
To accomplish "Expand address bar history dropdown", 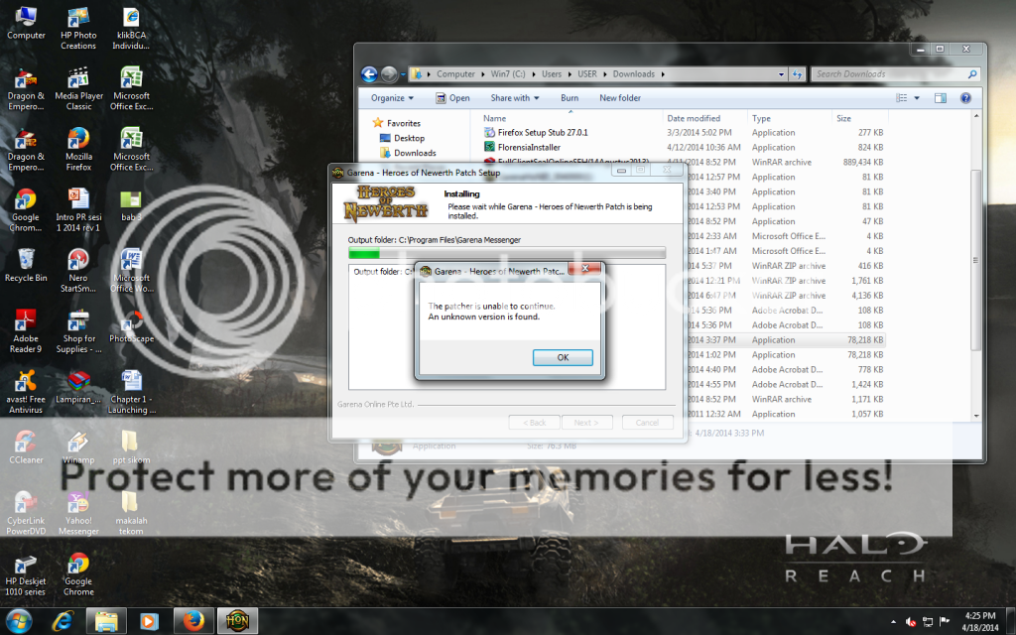I will pyautogui.click(x=781, y=74).
